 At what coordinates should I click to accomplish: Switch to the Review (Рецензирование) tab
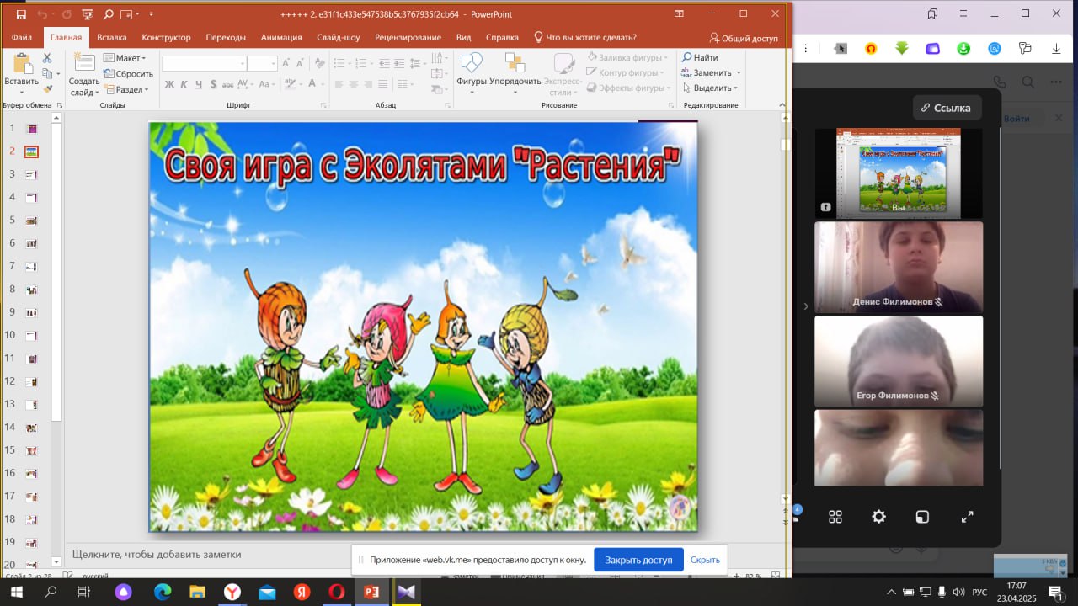click(408, 37)
